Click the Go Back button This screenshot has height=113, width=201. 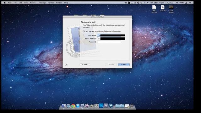[x=111, y=65]
